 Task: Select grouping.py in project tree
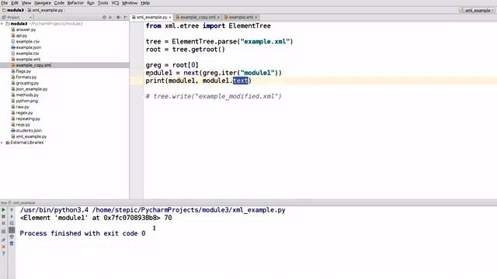[27, 83]
